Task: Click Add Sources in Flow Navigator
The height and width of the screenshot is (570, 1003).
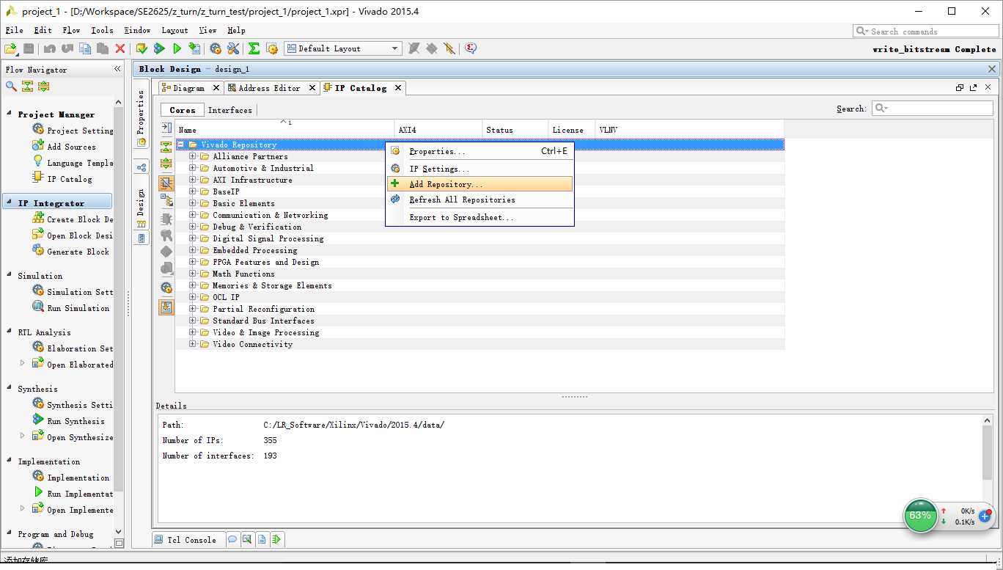Action: (x=71, y=147)
